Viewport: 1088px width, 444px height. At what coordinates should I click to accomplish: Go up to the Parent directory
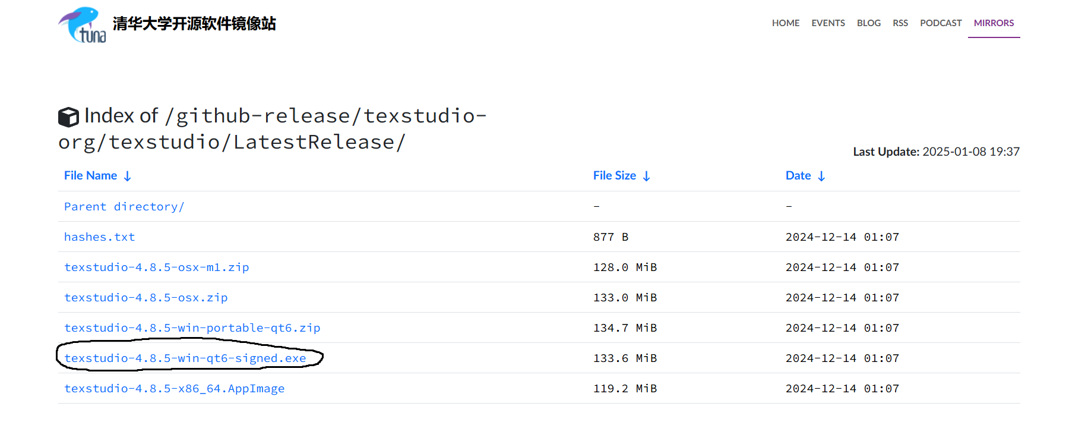124,206
